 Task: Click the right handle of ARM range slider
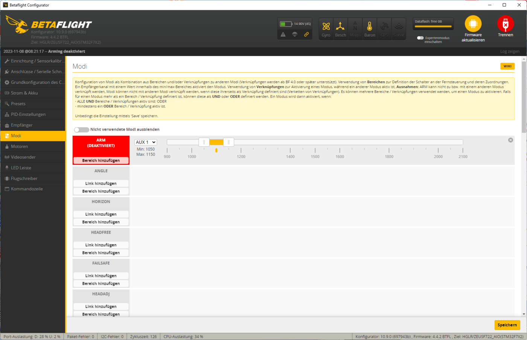[228, 142]
